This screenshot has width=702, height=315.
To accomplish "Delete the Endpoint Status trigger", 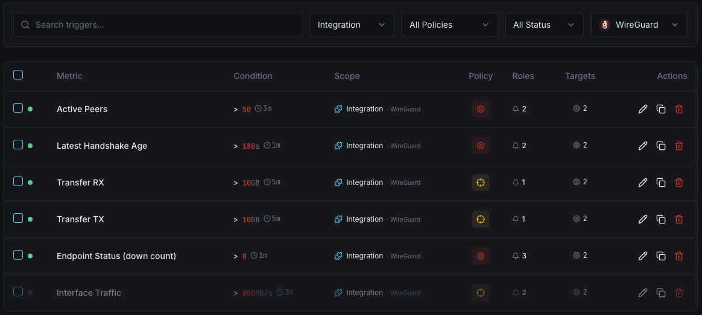I will pyautogui.click(x=678, y=256).
